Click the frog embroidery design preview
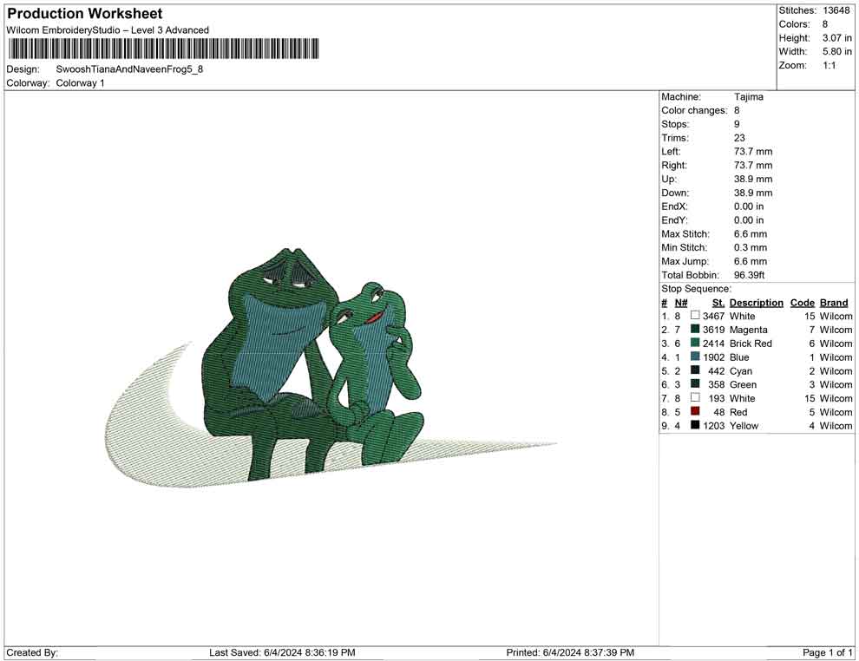 [x=331, y=368]
